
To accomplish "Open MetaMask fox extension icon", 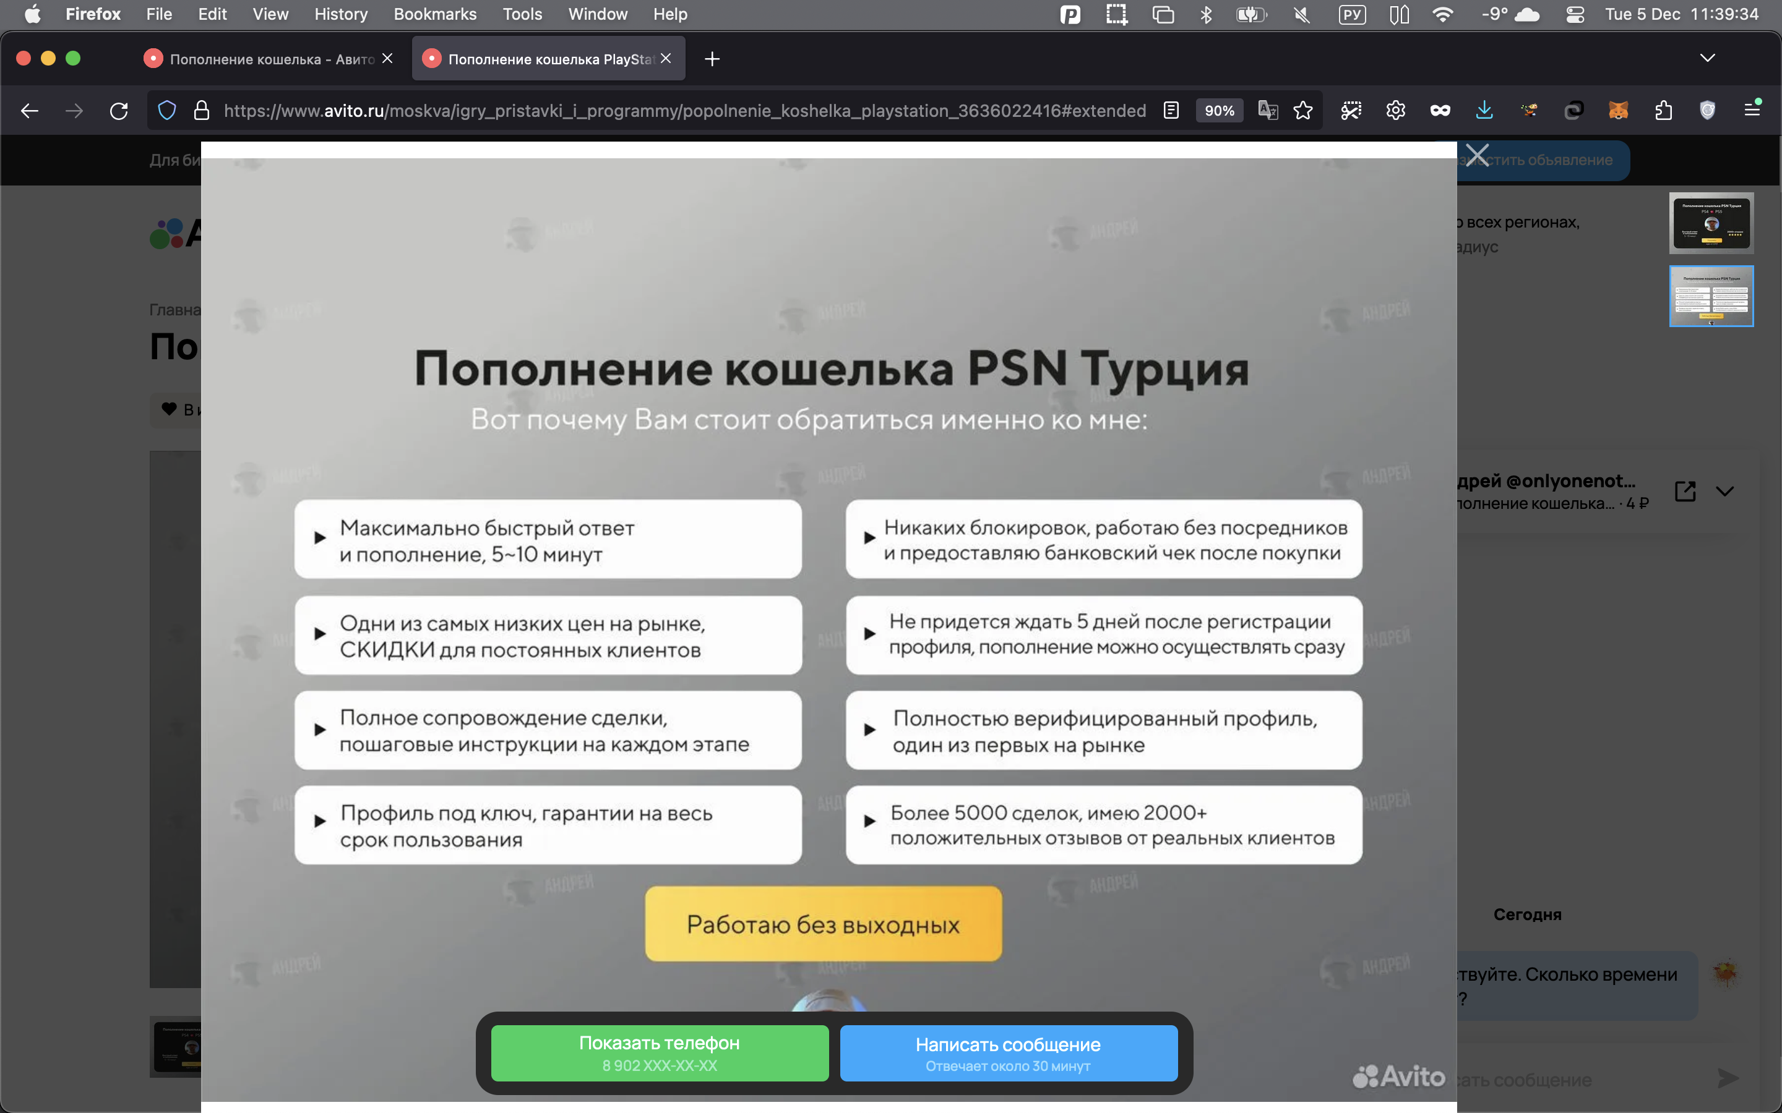I will tap(1618, 111).
